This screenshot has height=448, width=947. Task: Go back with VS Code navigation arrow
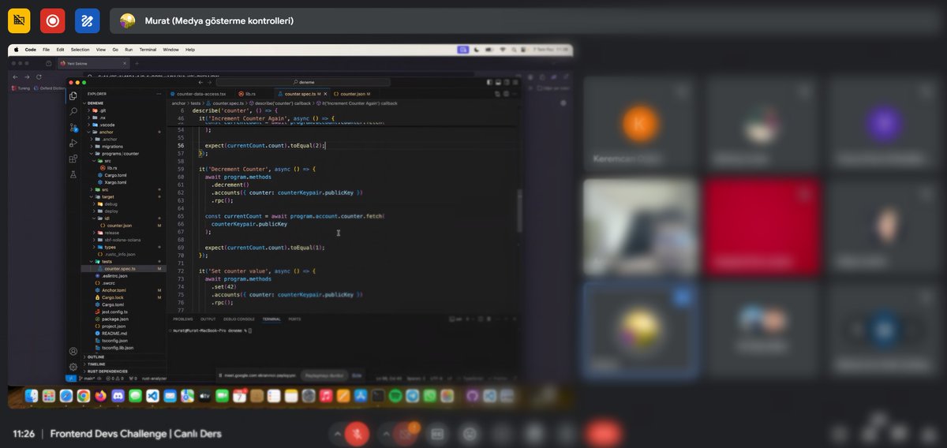coord(200,82)
